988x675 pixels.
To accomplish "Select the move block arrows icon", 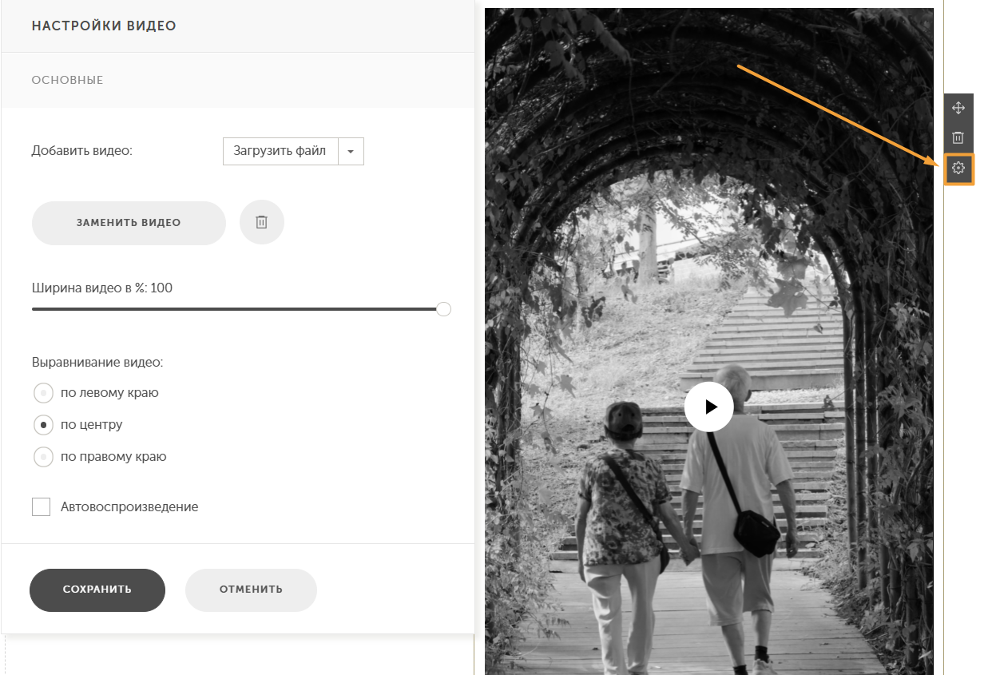I will tap(958, 109).
